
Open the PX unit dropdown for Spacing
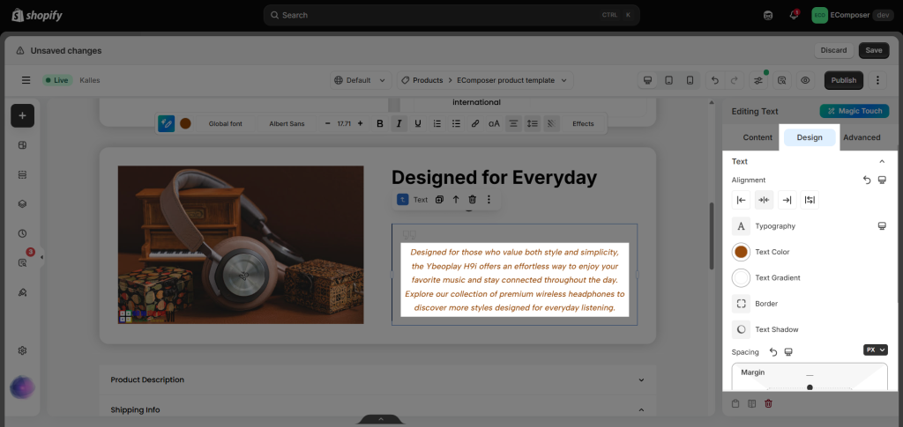coord(876,350)
